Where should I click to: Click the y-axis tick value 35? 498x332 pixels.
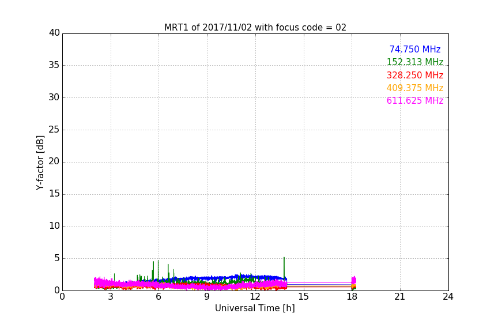(54, 65)
